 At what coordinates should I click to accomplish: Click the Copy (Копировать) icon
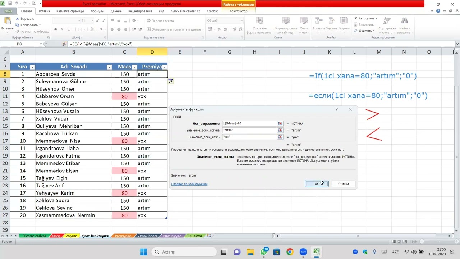pos(18,25)
